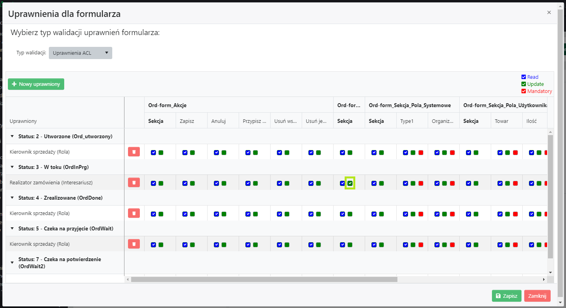
Task: Delete Kierownik sprzedaży under Status 2 Utworzone
Action: pyautogui.click(x=134, y=152)
